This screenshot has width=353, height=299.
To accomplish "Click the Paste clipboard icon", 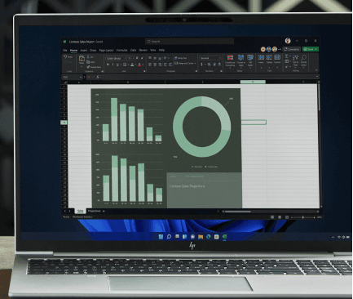I will [x=82, y=59].
